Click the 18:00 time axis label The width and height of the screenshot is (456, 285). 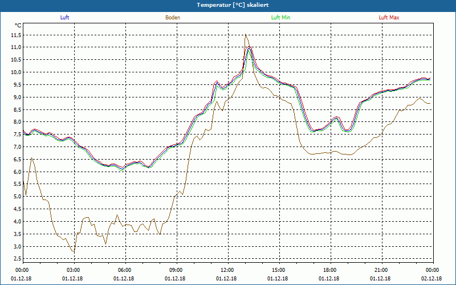click(330, 270)
